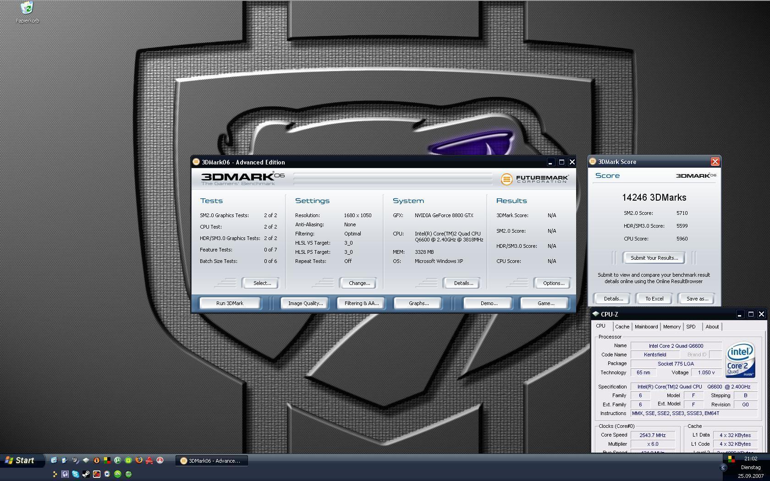The image size is (770, 481).
Task: Click the Run 3DMark button
Action: click(x=230, y=303)
